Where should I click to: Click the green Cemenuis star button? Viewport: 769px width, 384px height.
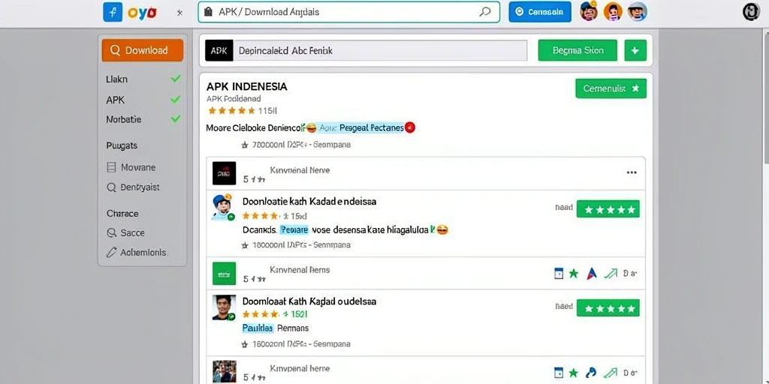point(611,88)
